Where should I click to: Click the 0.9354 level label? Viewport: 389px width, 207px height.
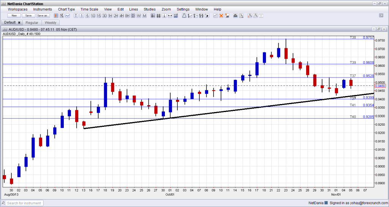coord(368,105)
